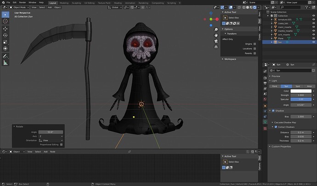Open the Object Data light tab icon
Image resolution: width=317 pixels, height=186 pixels.
(265, 122)
